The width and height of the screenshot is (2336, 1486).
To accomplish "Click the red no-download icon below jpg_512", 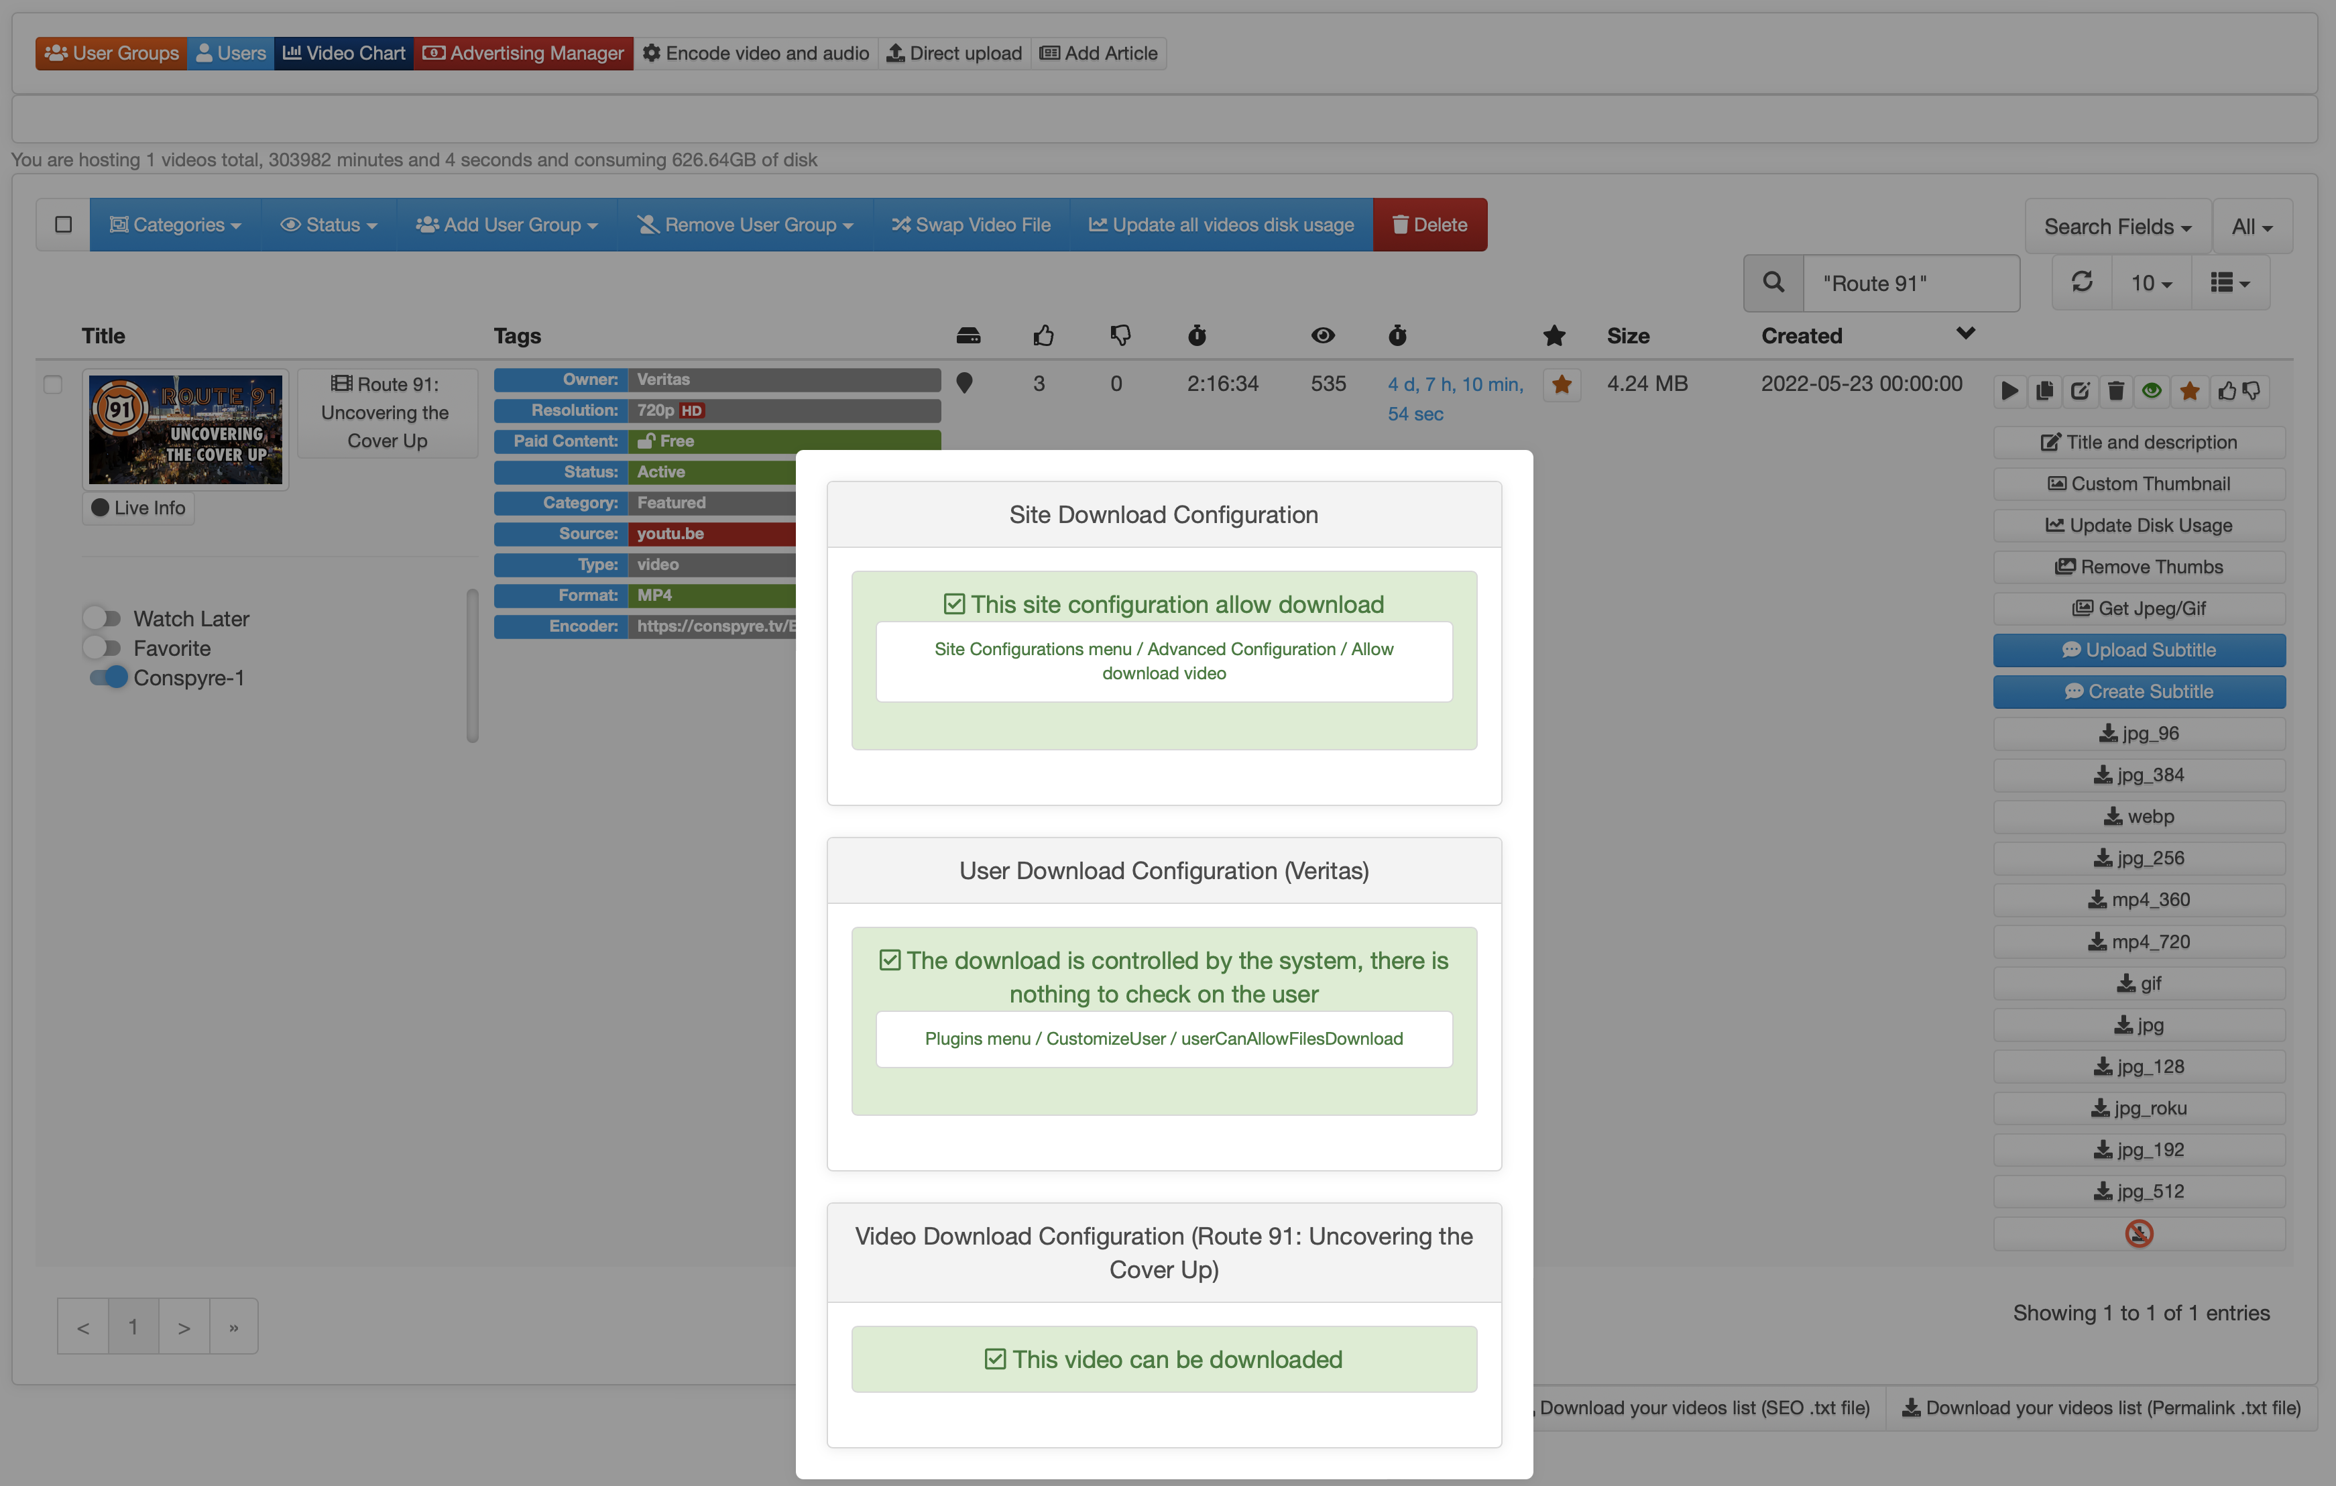I will tap(2139, 1234).
